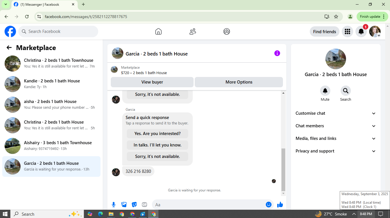Screen dimensions: 390x218
Task: Focus the Search Facebook field
Action: coord(58,31)
